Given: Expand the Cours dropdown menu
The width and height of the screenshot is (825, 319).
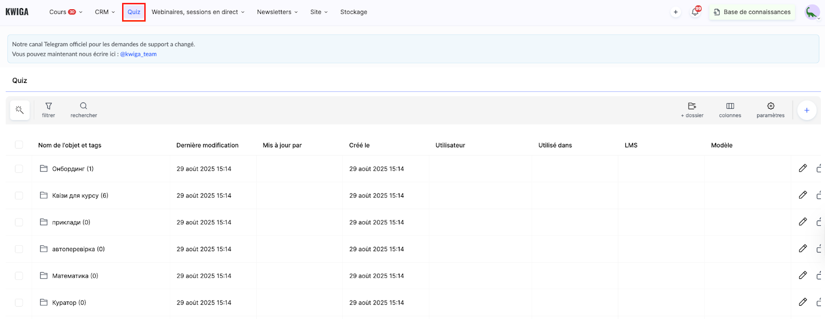Looking at the screenshot, I should click(65, 12).
